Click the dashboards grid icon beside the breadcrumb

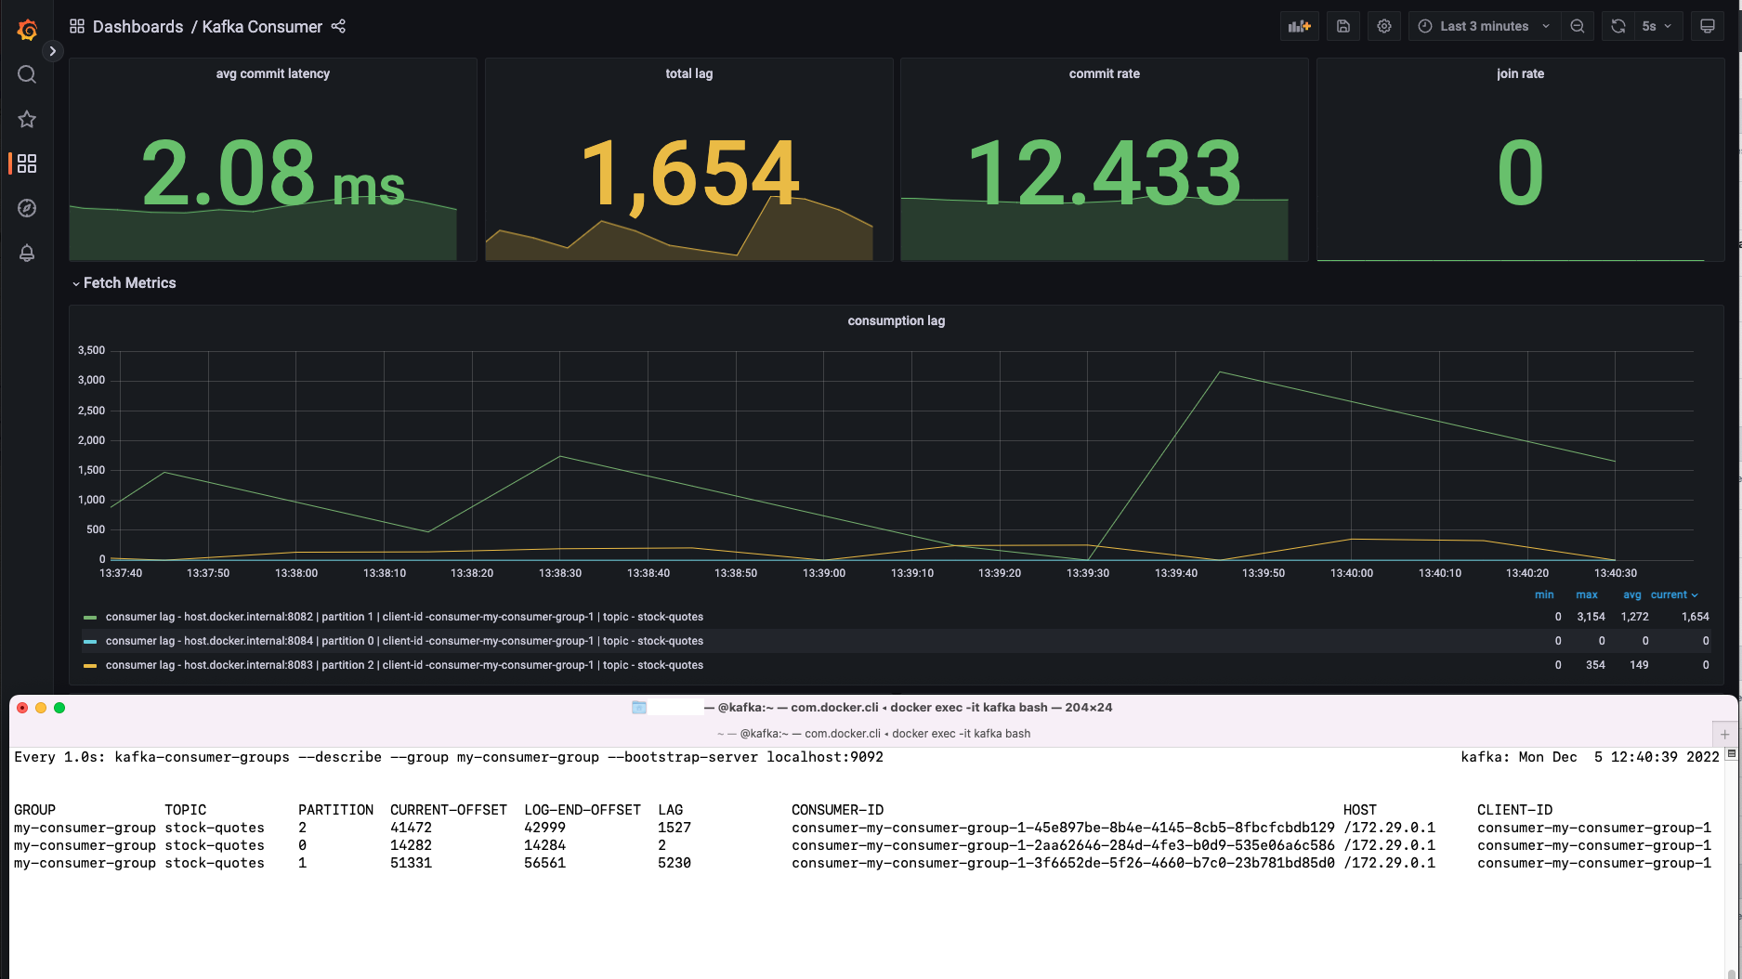(x=77, y=26)
